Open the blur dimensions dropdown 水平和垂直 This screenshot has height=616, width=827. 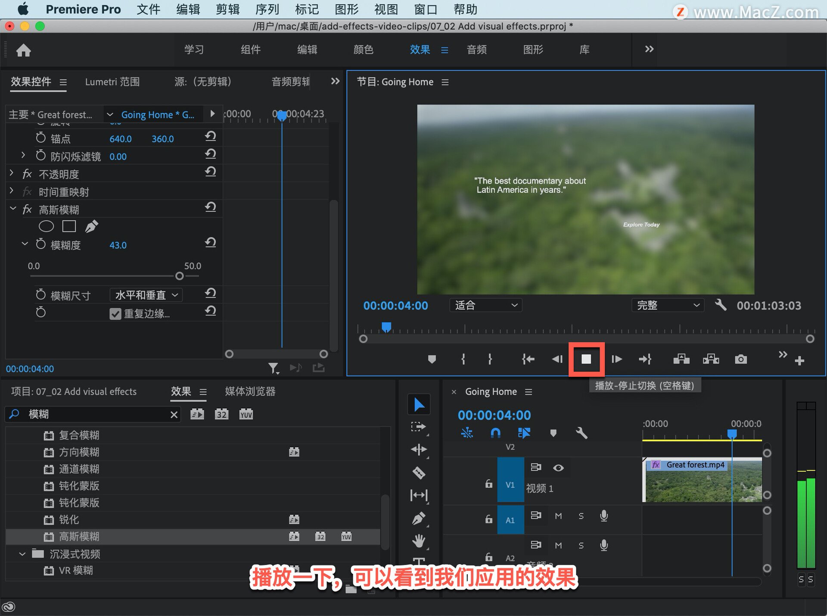[x=146, y=295]
